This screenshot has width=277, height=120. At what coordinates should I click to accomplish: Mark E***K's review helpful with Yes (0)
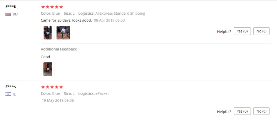[x=242, y=31]
